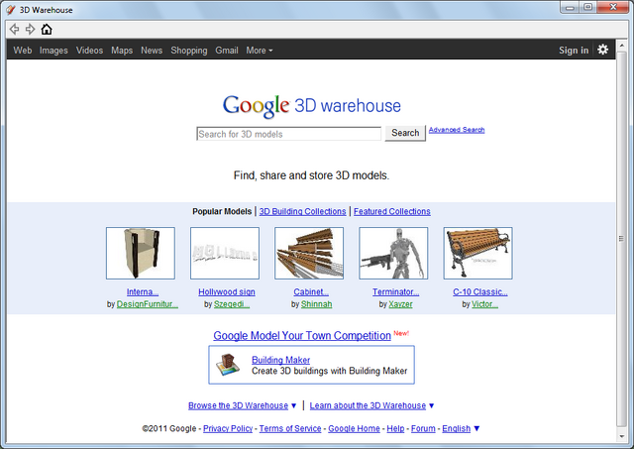The height and width of the screenshot is (449, 634).
Task: Click the Building Maker link
Action: [x=280, y=360]
